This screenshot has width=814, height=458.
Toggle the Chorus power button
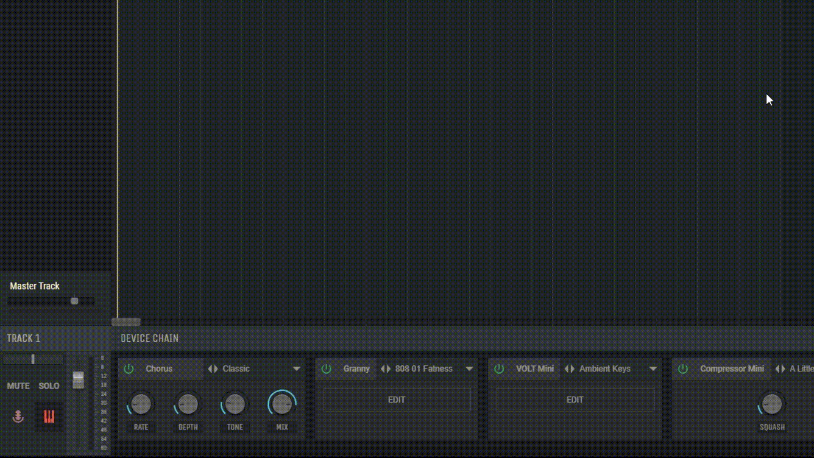(x=128, y=369)
